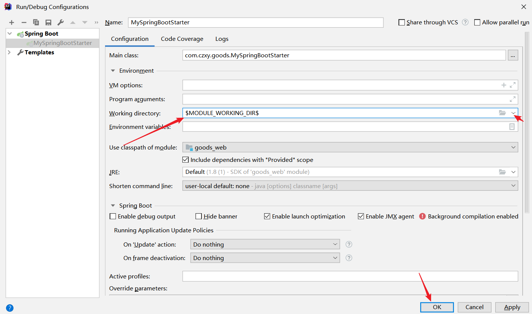Expand the Templates tree node

(9, 52)
